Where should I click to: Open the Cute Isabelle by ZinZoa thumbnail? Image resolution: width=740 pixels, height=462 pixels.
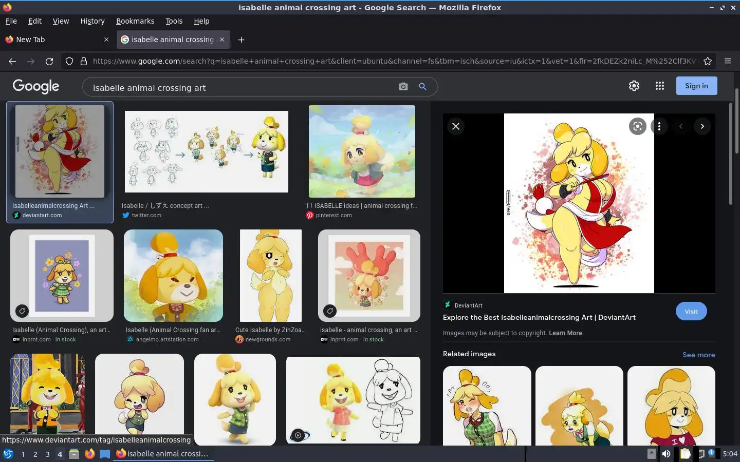coord(271,276)
